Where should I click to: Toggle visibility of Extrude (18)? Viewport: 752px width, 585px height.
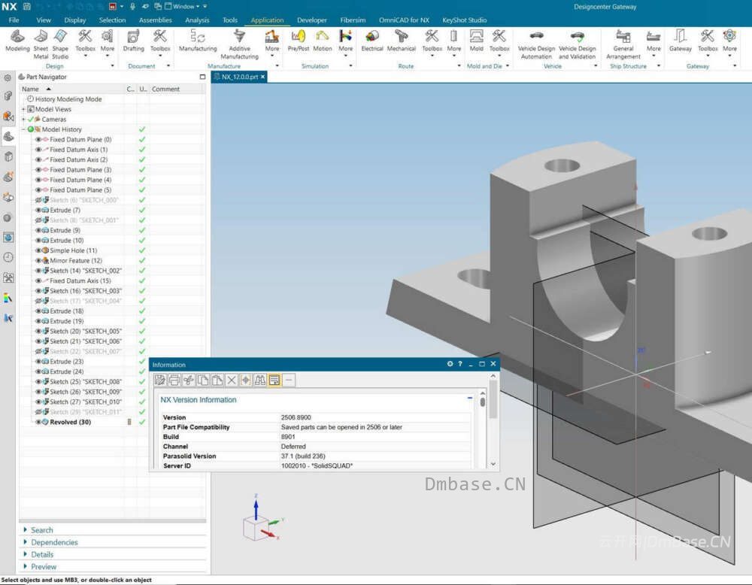click(38, 311)
